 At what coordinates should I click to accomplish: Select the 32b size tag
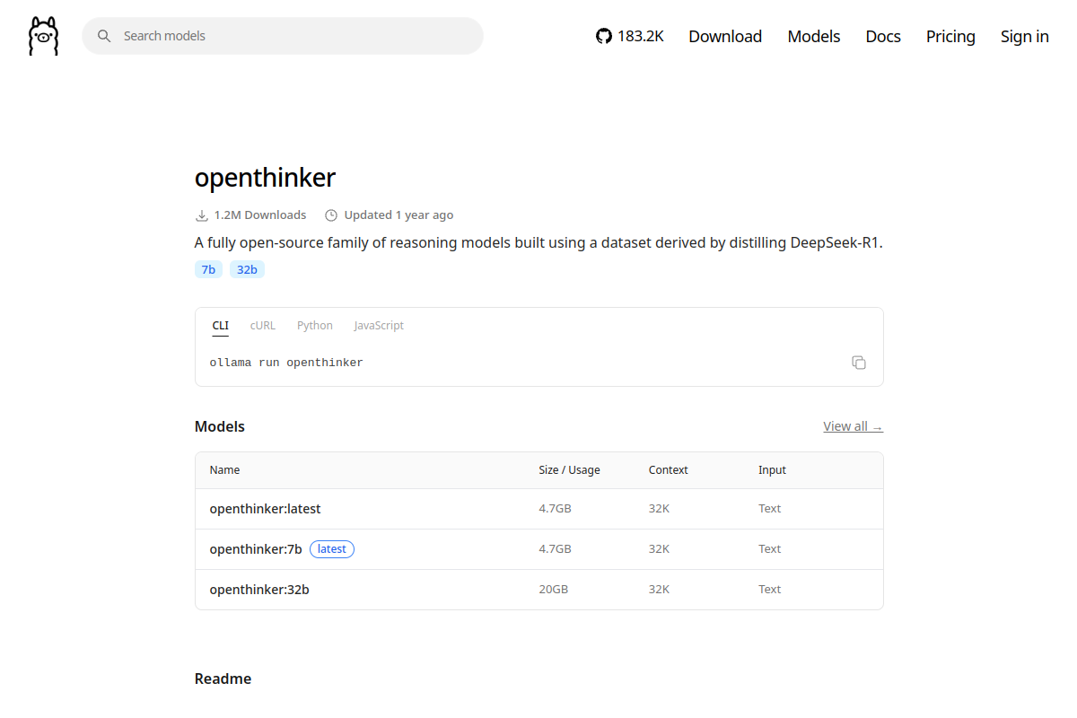(247, 269)
